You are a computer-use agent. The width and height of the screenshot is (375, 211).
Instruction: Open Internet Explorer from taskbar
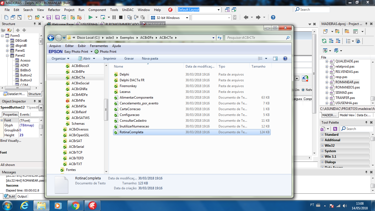[25, 206]
